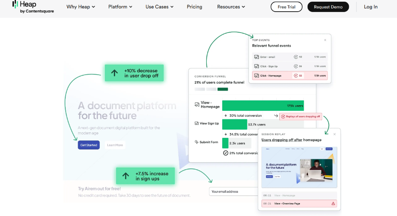The image size is (397, 216).
Task: Expand the Use Cases menu
Action: coord(159,7)
